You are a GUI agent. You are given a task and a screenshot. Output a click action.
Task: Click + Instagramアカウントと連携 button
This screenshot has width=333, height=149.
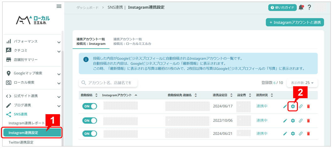(295, 22)
